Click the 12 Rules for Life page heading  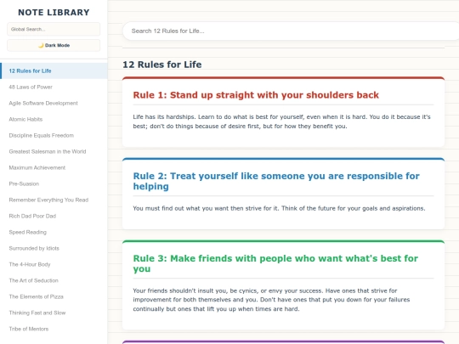(x=161, y=65)
